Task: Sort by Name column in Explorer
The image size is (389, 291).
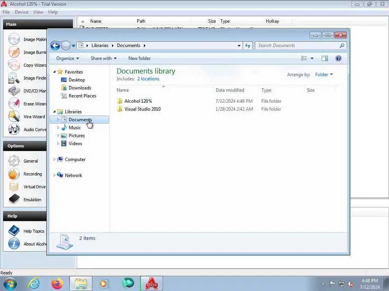Action: (164, 90)
